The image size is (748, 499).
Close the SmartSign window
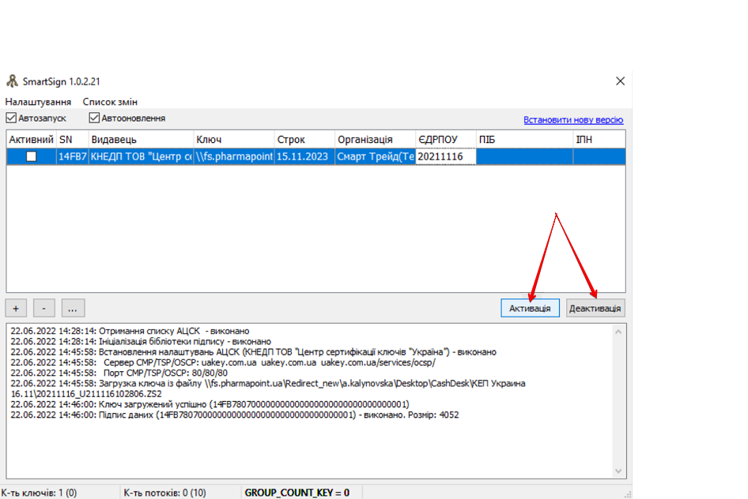point(620,81)
